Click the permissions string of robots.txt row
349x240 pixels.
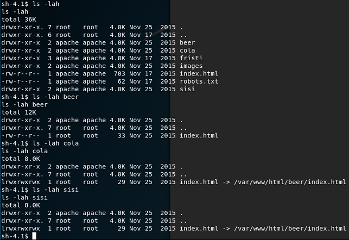pyautogui.click(x=21, y=81)
